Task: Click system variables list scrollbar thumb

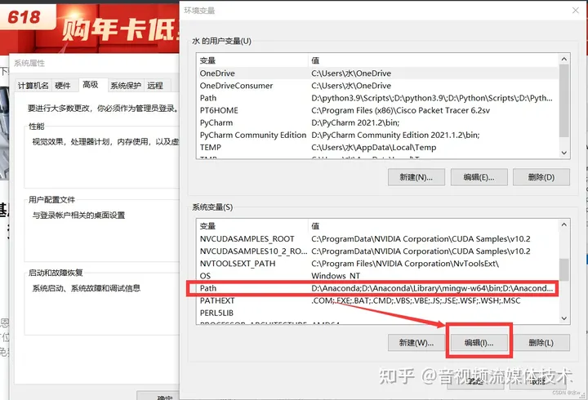Action: click(x=564, y=269)
